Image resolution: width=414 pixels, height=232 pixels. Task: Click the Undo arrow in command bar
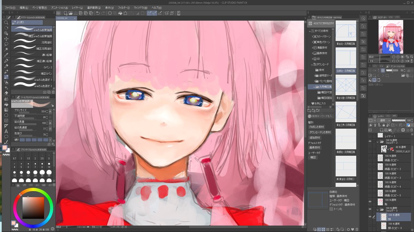pyautogui.click(x=98, y=13)
